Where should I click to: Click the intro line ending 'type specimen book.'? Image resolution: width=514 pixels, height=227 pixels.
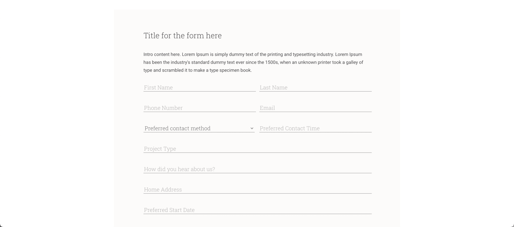click(197, 70)
